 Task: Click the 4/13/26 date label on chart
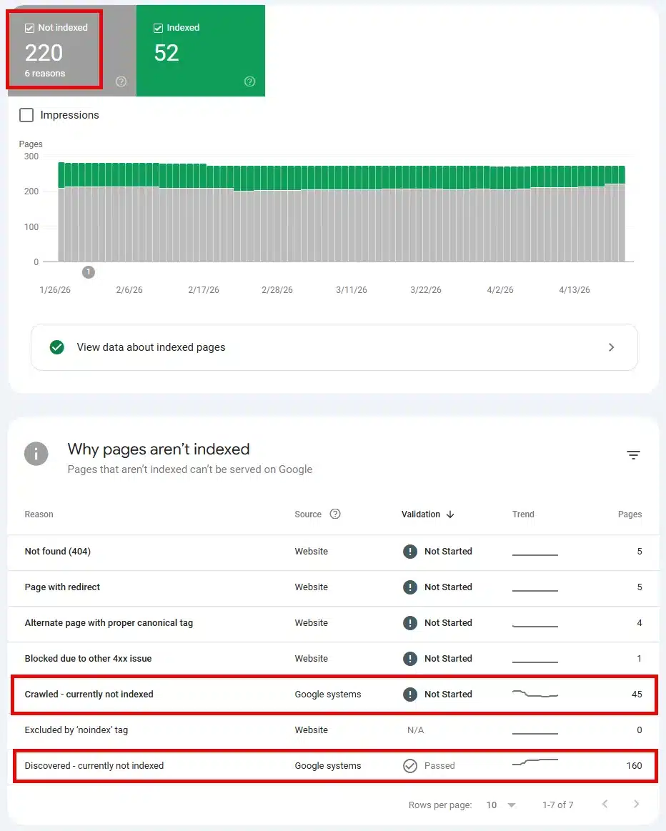[x=575, y=290]
